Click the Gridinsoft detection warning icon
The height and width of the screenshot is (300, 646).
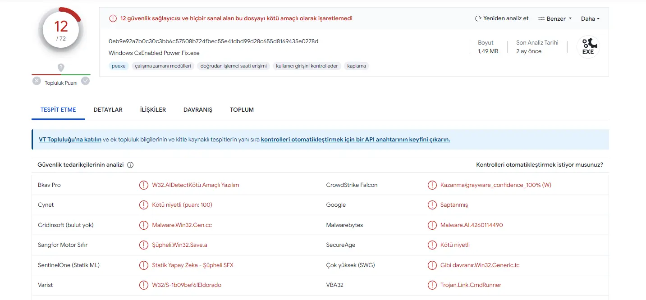point(143,225)
